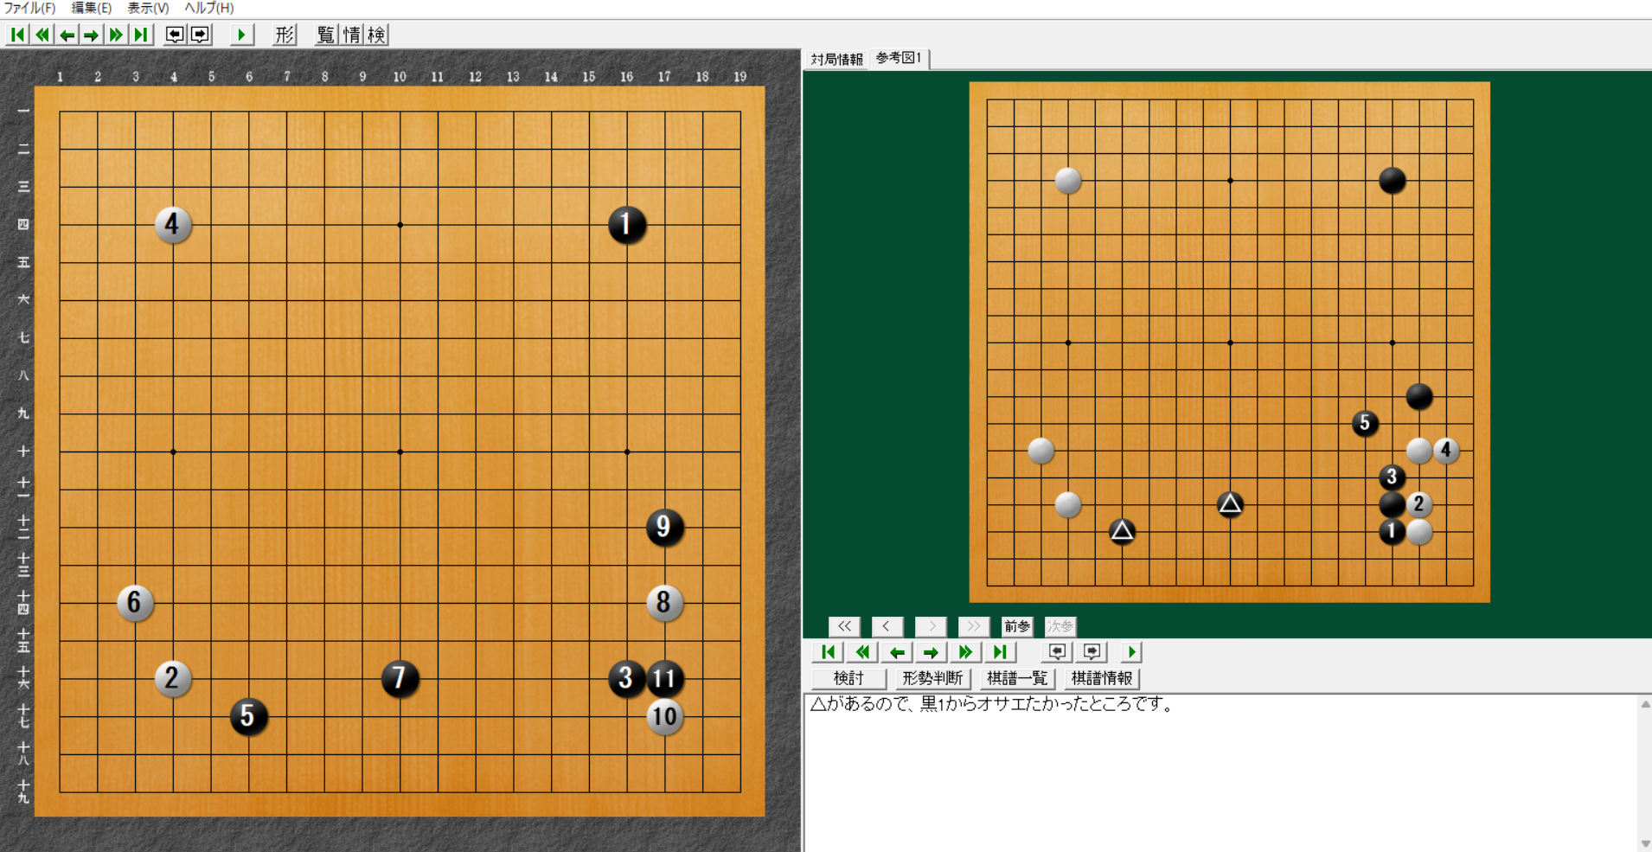The height and width of the screenshot is (852, 1652).
Task: Step forward one move using main toolbar arrow
Action: (91, 35)
